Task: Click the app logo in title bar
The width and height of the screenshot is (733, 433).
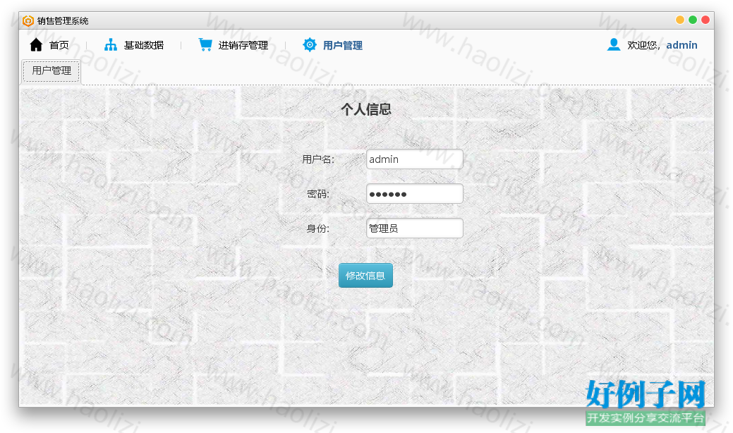Action: [x=28, y=20]
